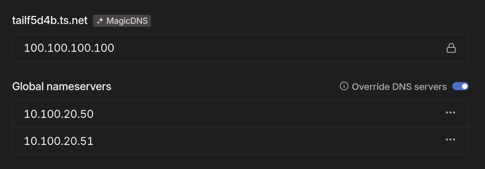This screenshot has height=169, width=485.
Task: Click the lock icon beside 100.100.100.100
Action: tap(451, 48)
